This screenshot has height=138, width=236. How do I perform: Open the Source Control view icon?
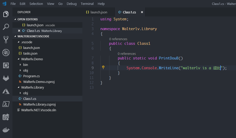pyautogui.click(x=6, y=39)
